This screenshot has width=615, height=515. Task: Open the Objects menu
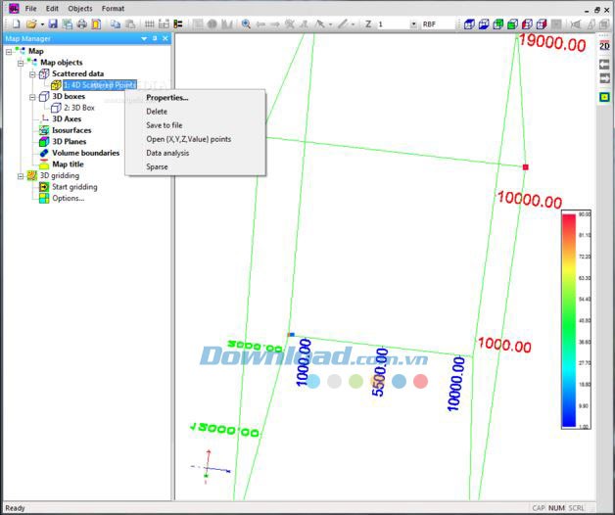tap(79, 8)
